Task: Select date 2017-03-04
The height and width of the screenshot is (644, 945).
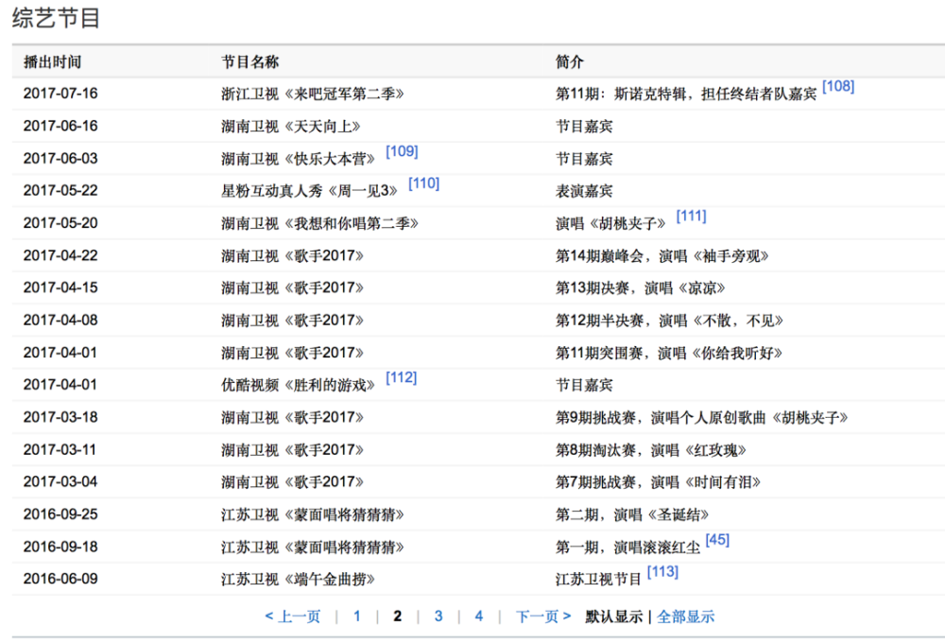Action: pyautogui.click(x=60, y=481)
